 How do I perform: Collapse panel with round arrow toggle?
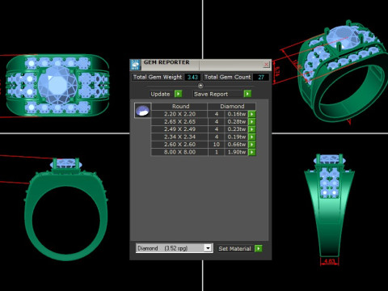[200, 86]
